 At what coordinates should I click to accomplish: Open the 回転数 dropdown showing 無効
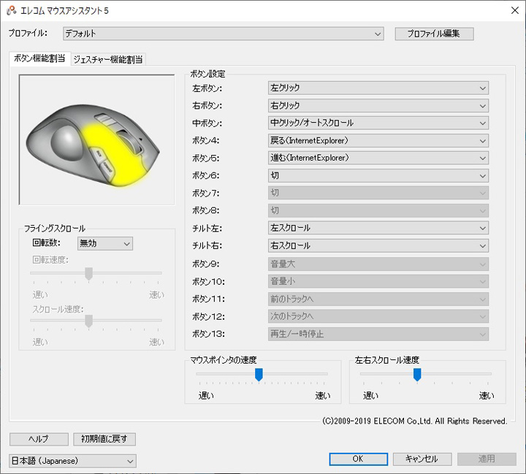(x=104, y=243)
